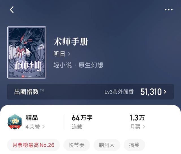
Task: Open the author 听日 page
Action: 59,54
